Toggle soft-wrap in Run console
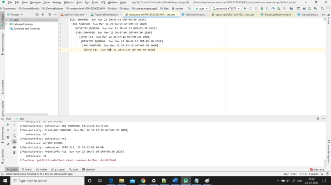Viewport: 331px width, 185px height. [x=14, y=136]
